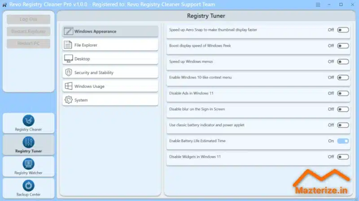Open the Registry Cleaner module icon
359x201 pixels.
(x=28, y=120)
